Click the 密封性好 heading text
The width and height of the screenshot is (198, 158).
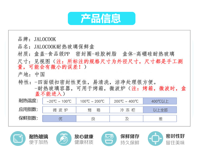tap(175, 136)
